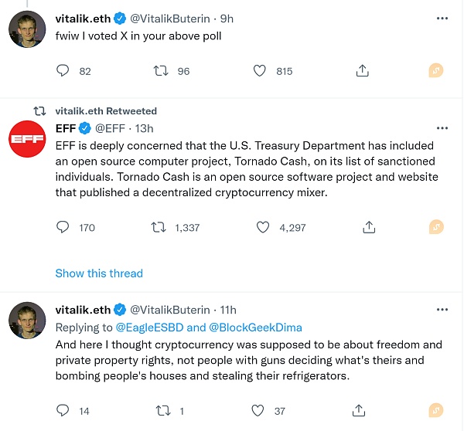Reply to the EFF Tornado Cash tweet
Viewport: 464px width, 431px height.
click(63, 227)
